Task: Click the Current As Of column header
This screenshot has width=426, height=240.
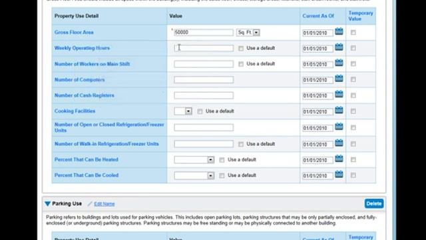Action: 318,16
